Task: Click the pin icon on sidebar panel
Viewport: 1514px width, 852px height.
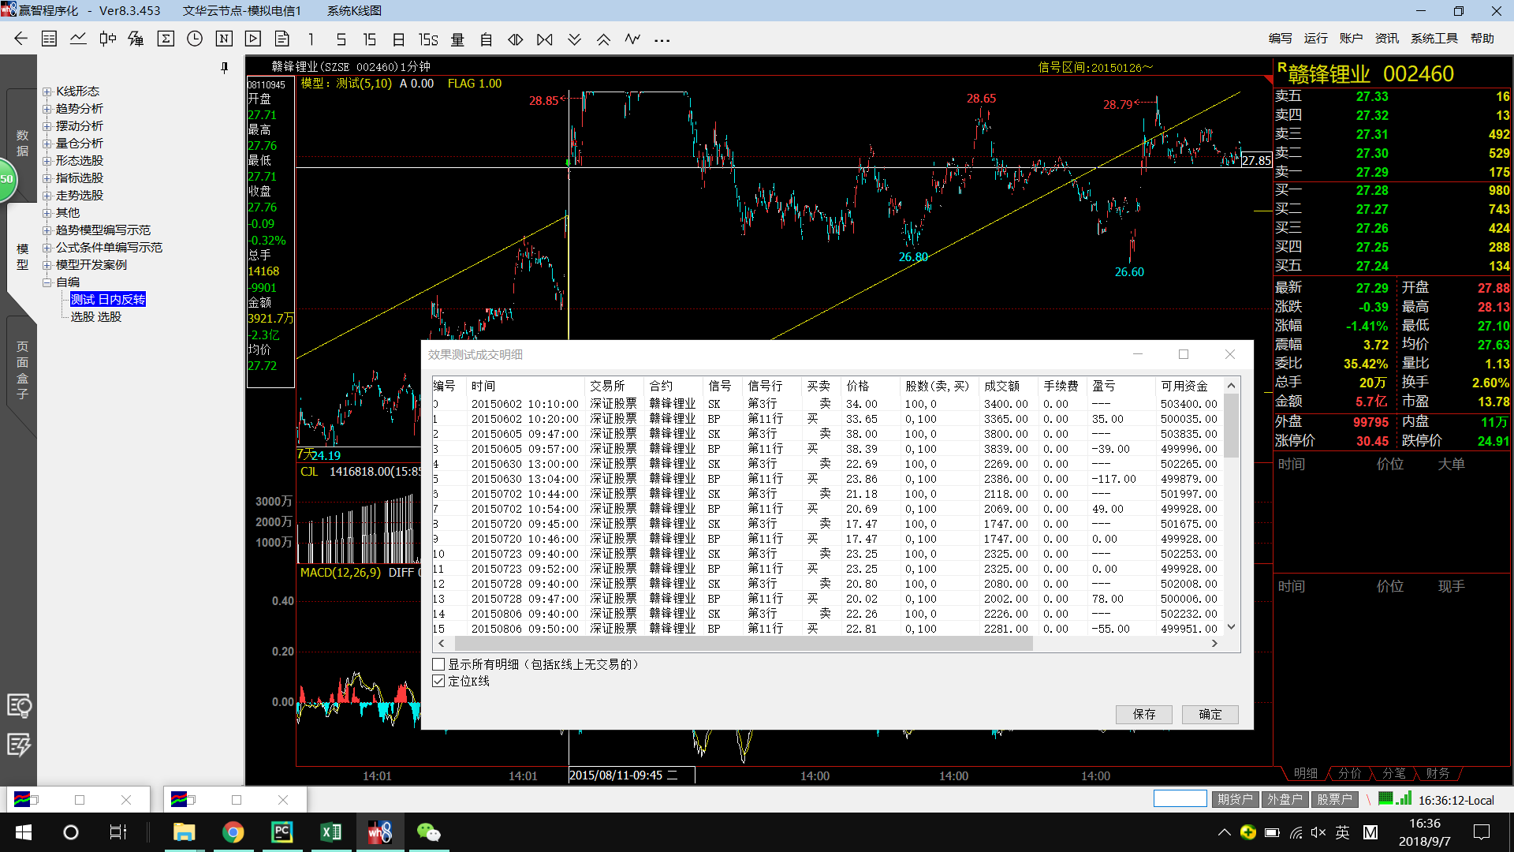Action: tap(225, 69)
